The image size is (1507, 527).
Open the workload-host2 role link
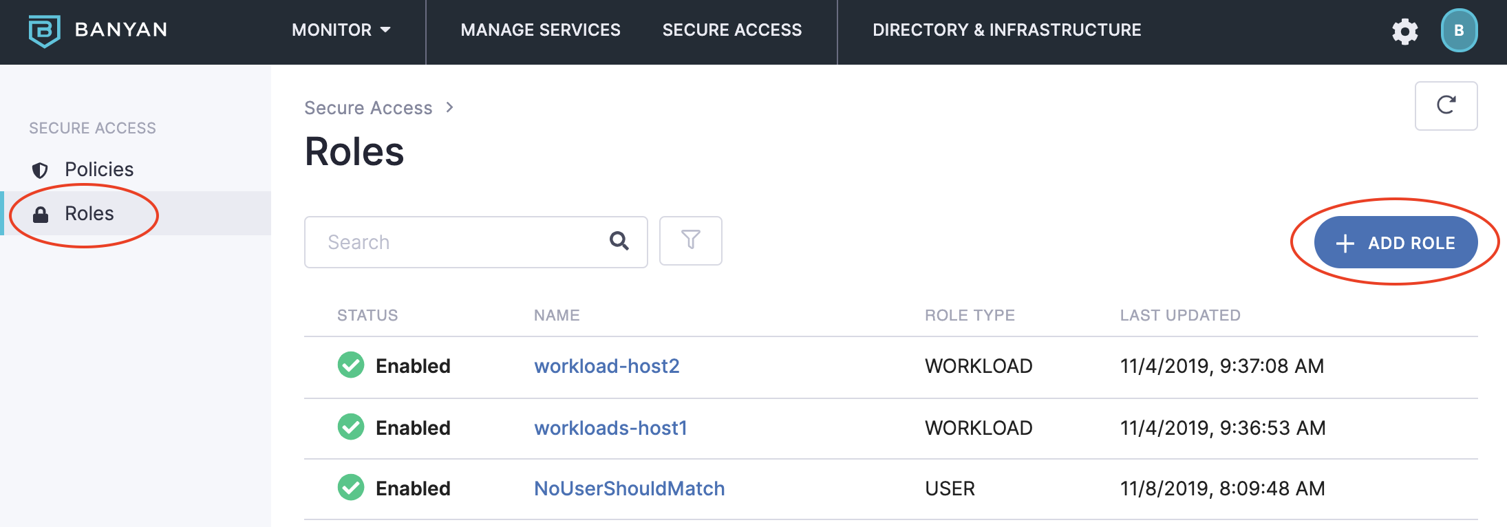pos(606,366)
